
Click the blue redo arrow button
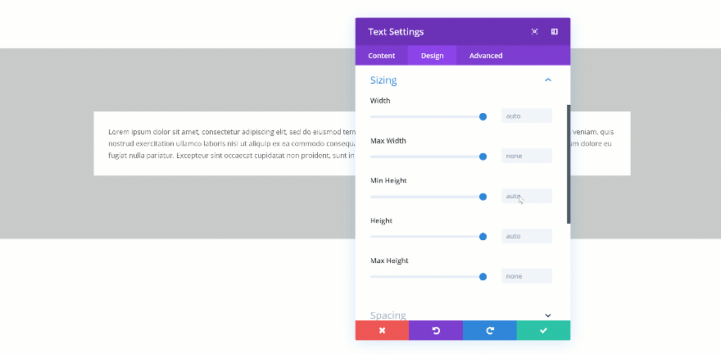coord(490,330)
